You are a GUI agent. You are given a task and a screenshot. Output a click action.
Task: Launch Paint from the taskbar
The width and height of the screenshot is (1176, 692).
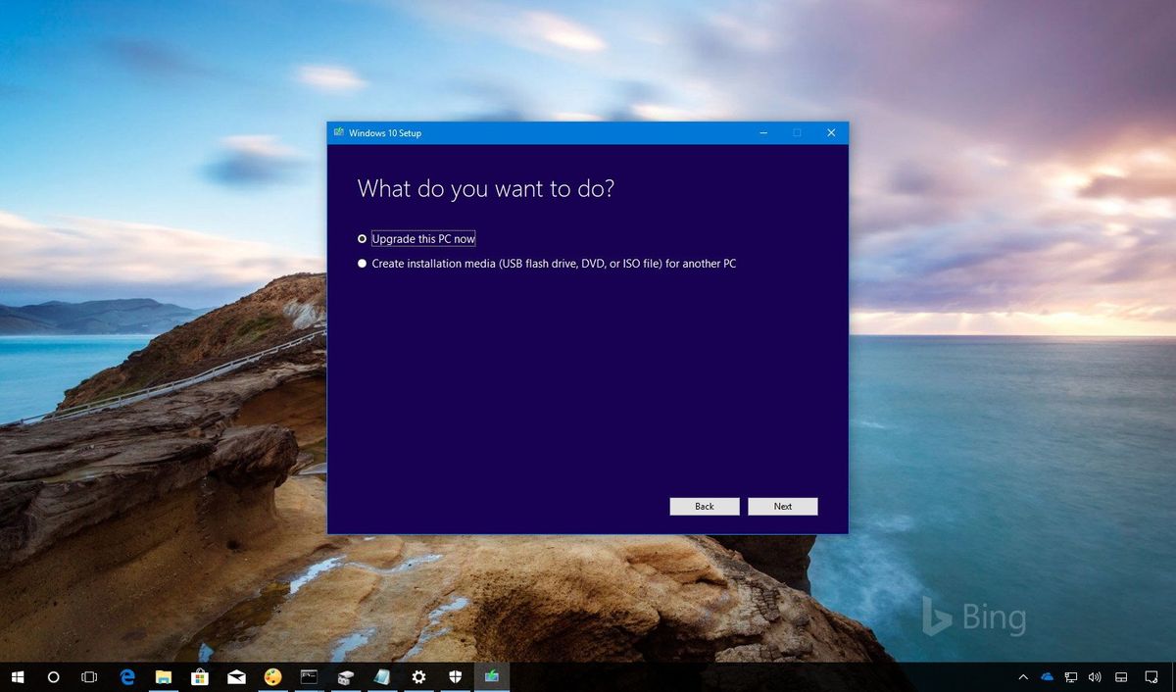[x=273, y=676]
